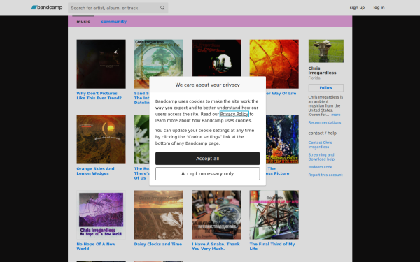Switch to the music tab

pos(83,22)
